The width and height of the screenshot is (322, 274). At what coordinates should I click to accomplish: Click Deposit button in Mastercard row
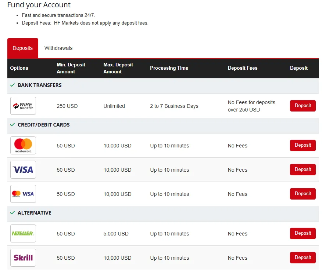303,145
